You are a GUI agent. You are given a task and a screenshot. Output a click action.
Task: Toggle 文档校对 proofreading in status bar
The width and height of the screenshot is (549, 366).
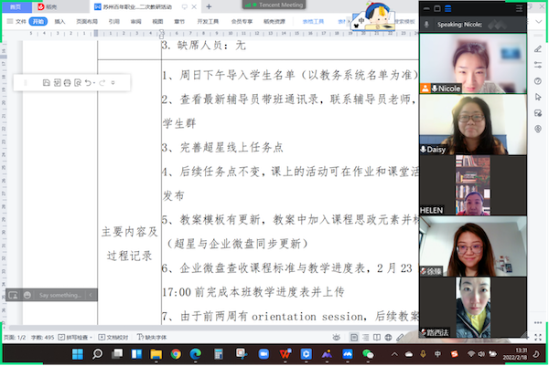click(x=114, y=336)
